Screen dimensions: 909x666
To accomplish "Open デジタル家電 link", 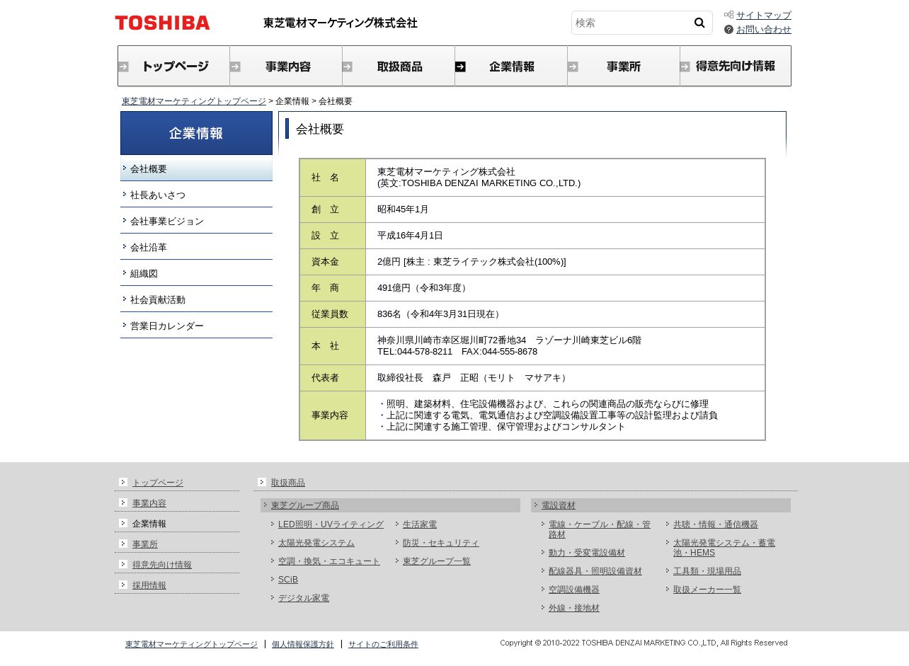I will point(304,598).
